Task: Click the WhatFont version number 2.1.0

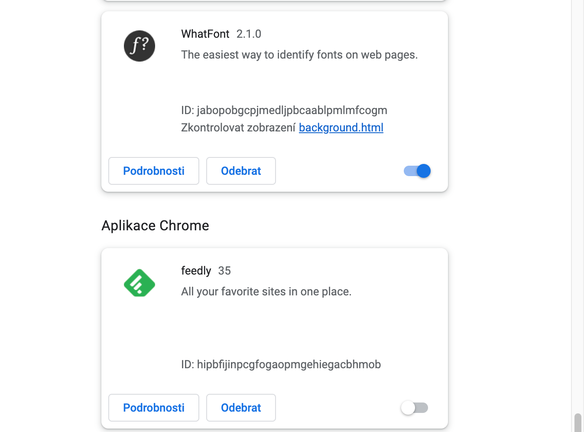Action: (x=249, y=34)
